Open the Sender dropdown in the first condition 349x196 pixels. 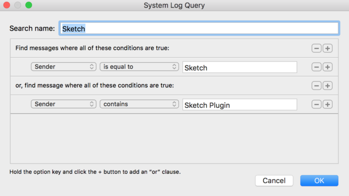[x=63, y=67]
